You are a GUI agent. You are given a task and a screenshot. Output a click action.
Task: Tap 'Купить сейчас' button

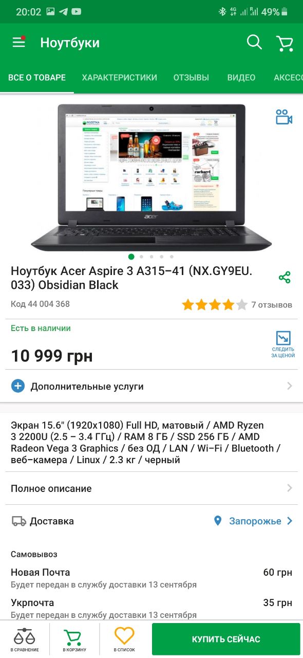(x=226, y=639)
